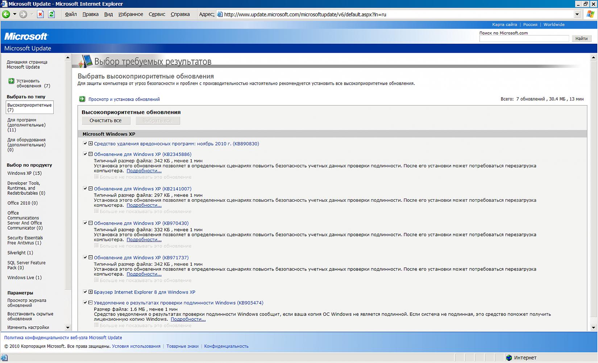Open the address bar dropdown arrow

point(577,14)
